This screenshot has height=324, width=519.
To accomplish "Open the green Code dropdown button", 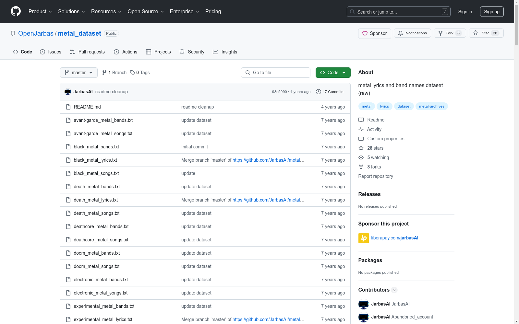I will coord(333,73).
